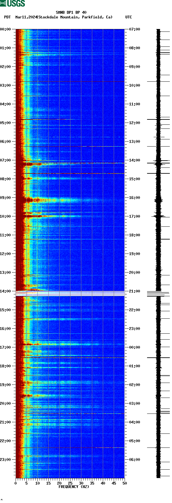Click the '22:00' UTC time label
The image size is (172, 503).
tap(135, 310)
